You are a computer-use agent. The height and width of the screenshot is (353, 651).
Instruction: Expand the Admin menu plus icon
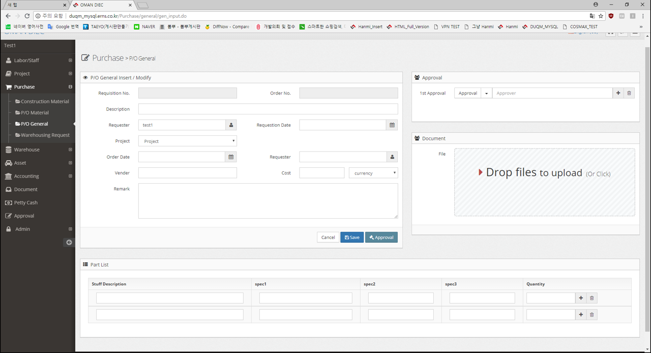(x=70, y=229)
